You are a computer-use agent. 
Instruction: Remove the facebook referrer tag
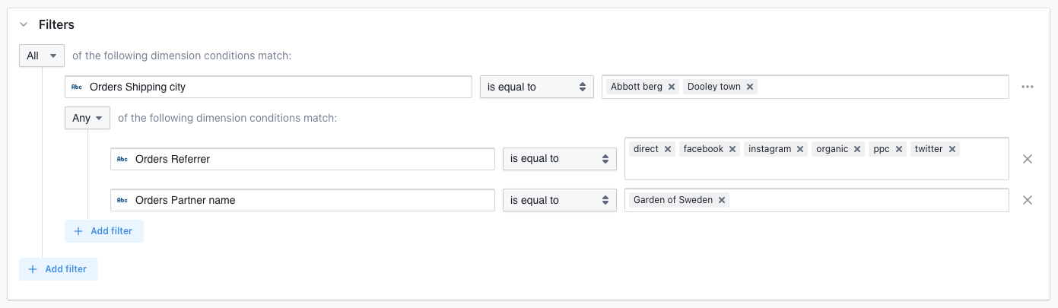point(733,149)
